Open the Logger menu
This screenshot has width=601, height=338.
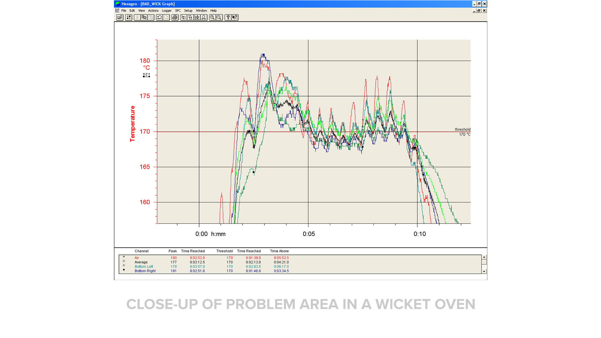[x=167, y=11]
